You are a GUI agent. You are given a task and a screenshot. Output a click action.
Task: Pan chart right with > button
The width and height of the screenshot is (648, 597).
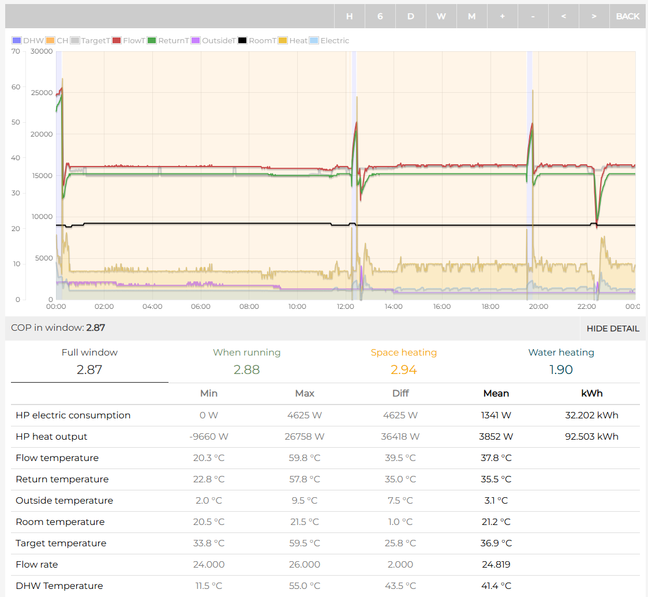pyautogui.click(x=594, y=16)
